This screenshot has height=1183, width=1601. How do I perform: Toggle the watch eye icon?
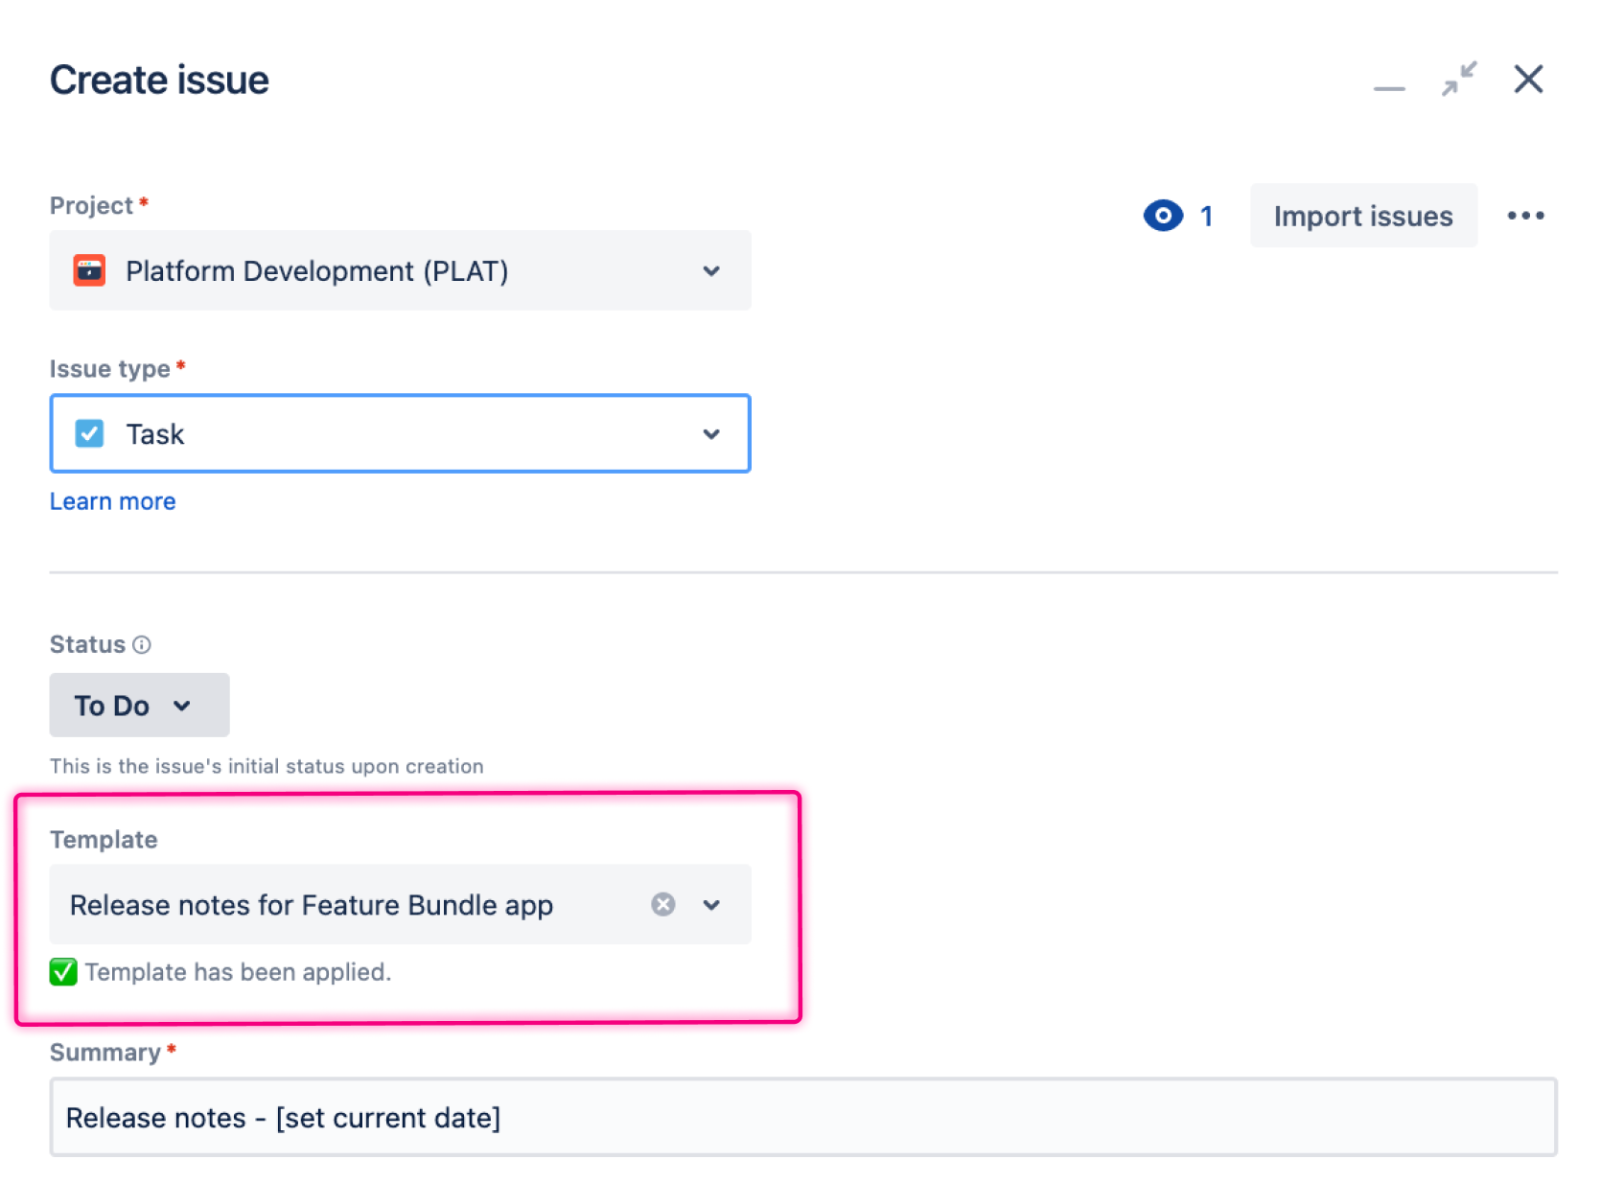pyautogui.click(x=1163, y=216)
